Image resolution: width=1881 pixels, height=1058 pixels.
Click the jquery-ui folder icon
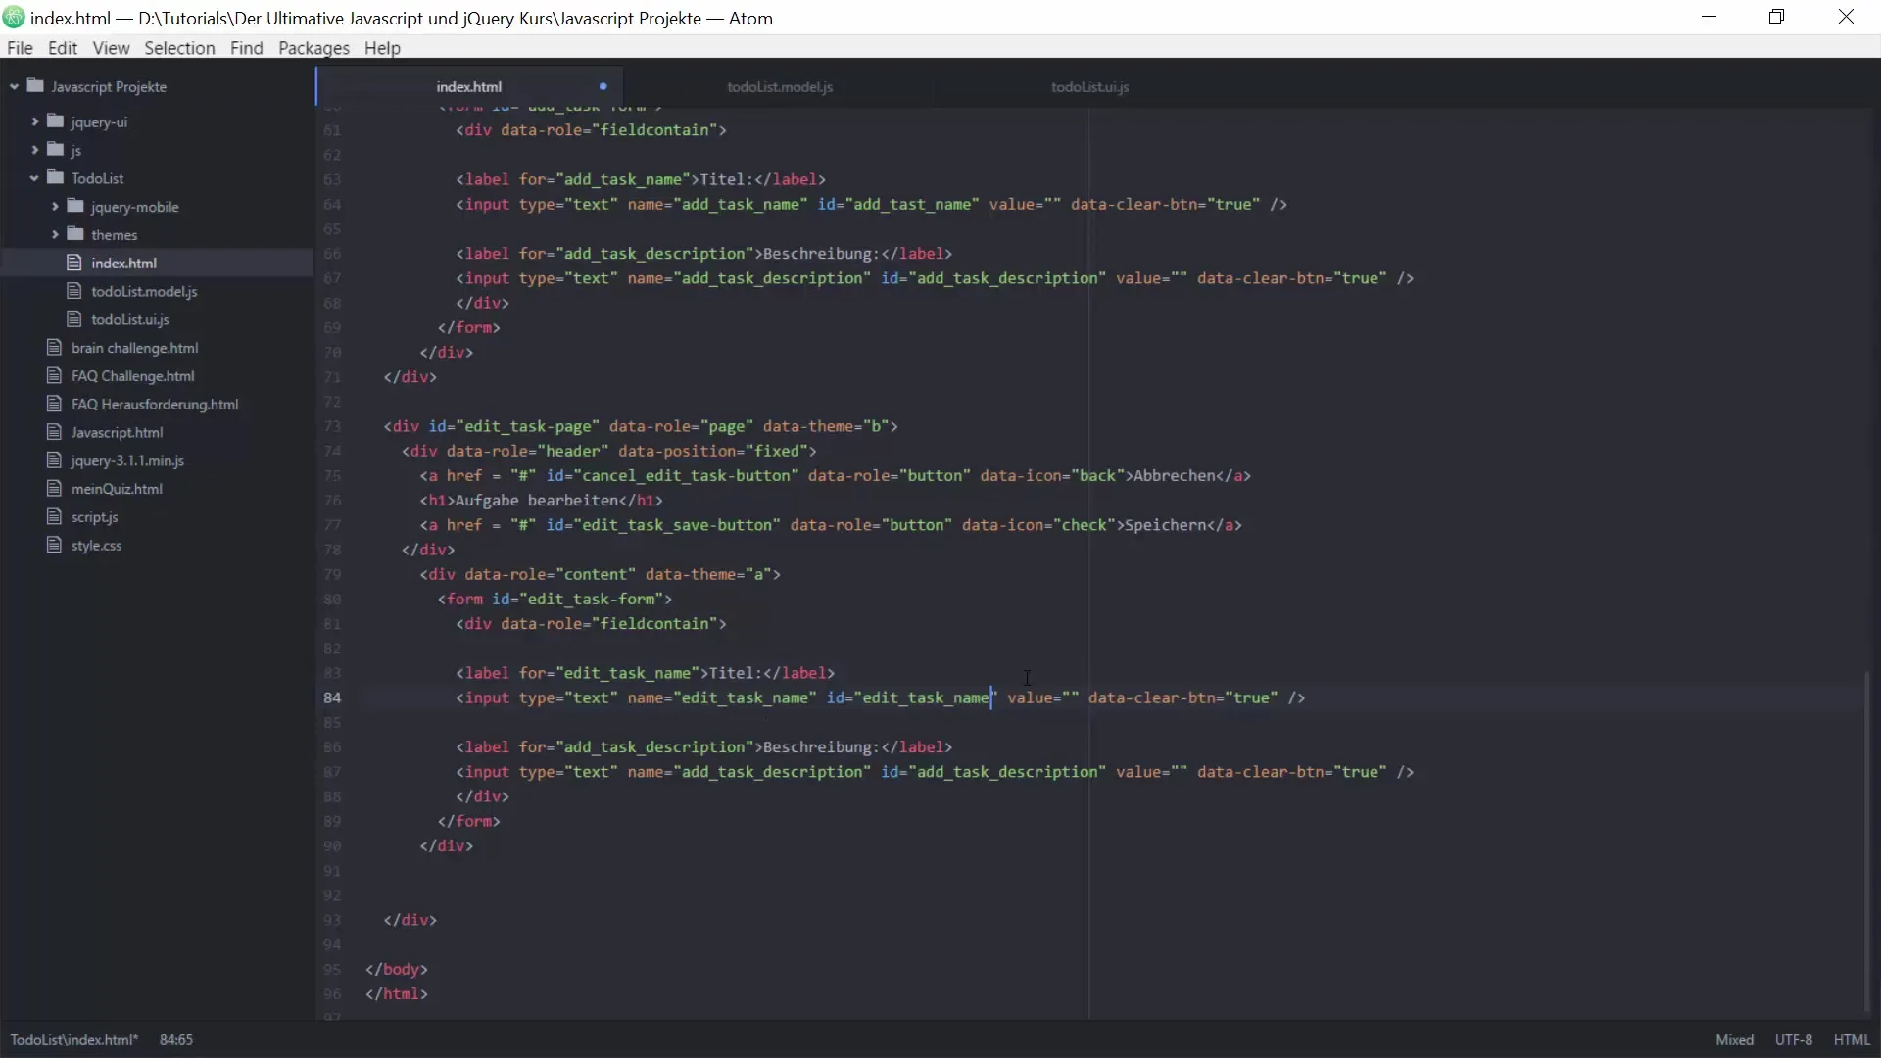pyautogui.click(x=56, y=121)
